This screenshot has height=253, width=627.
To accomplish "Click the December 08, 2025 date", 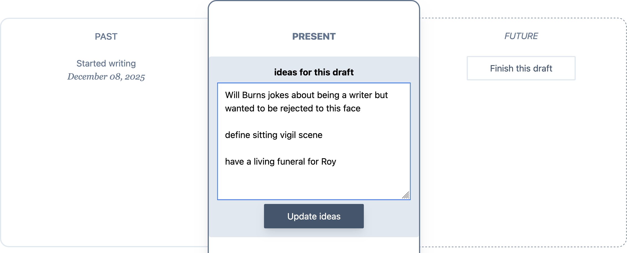I will [x=106, y=76].
